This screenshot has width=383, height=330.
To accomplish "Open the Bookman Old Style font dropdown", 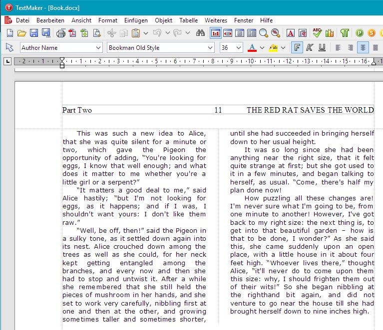I will click(x=210, y=47).
